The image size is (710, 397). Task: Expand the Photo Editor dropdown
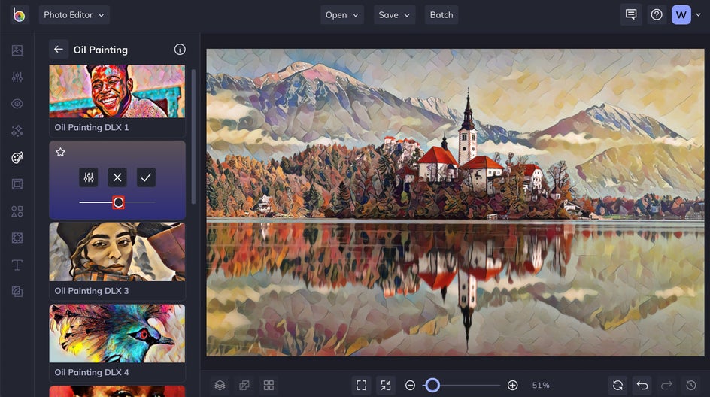click(x=74, y=15)
